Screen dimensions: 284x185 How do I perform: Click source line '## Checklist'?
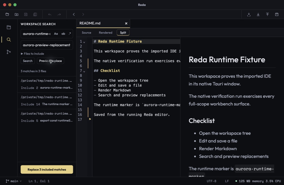click(x=107, y=71)
